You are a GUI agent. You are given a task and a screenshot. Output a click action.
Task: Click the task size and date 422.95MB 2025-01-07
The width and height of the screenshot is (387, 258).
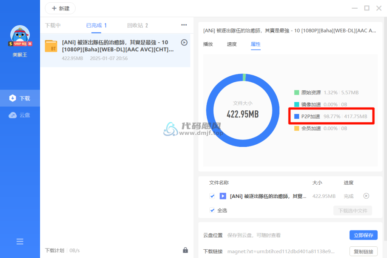point(95,59)
